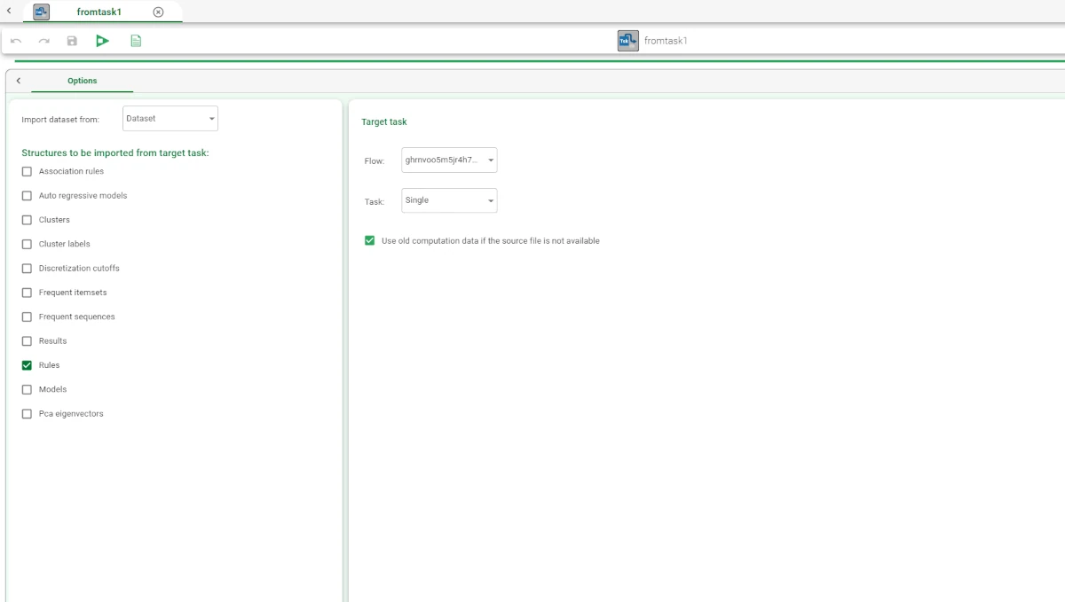This screenshot has width=1065, height=602.
Task: Click the undo arrow in the toolbar
Action: (x=16, y=41)
